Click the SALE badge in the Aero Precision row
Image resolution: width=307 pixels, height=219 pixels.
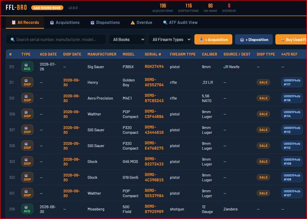point(263,98)
